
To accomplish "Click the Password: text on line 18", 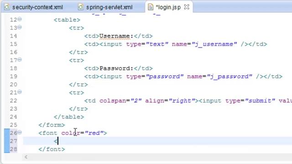I will click(x=116, y=68).
